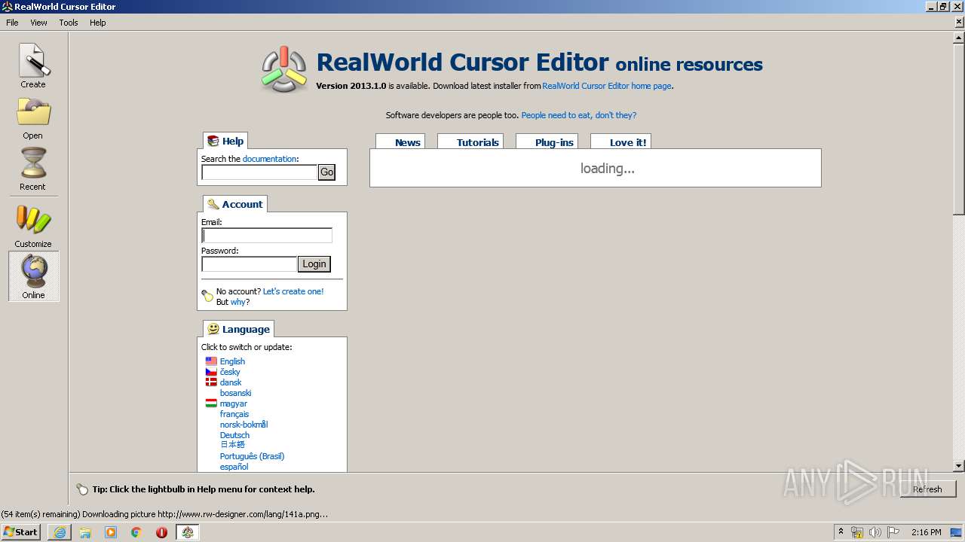
Task: Click the Refresh button
Action: (927, 489)
